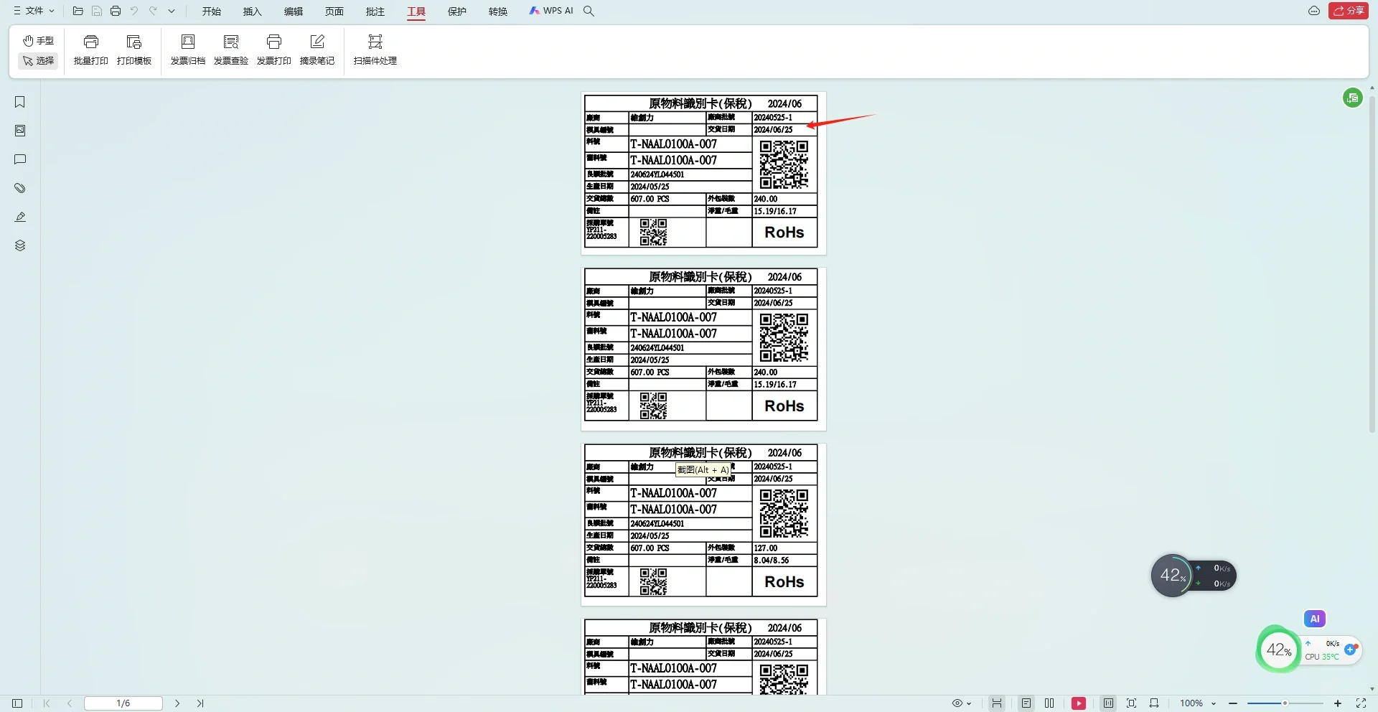Open the layers panel in sidebar
Viewport: 1378px width, 712px height.
pyautogui.click(x=20, y=245)
